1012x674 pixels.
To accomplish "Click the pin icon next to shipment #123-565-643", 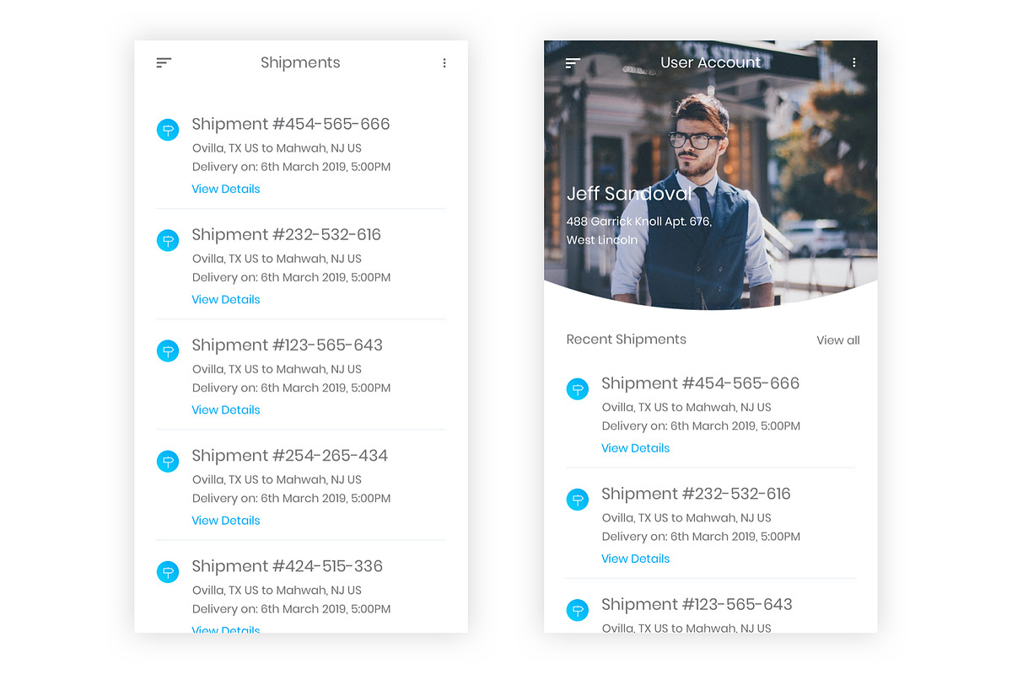I will coord(168,350).
